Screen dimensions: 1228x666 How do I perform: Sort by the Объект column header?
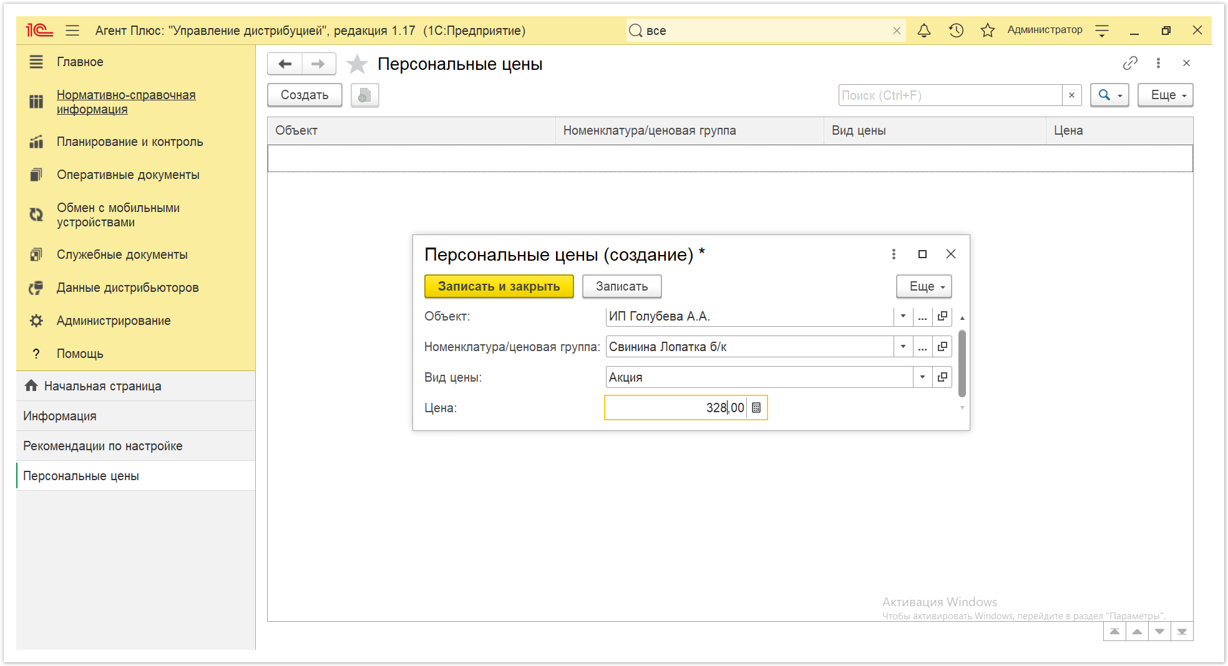412,130
